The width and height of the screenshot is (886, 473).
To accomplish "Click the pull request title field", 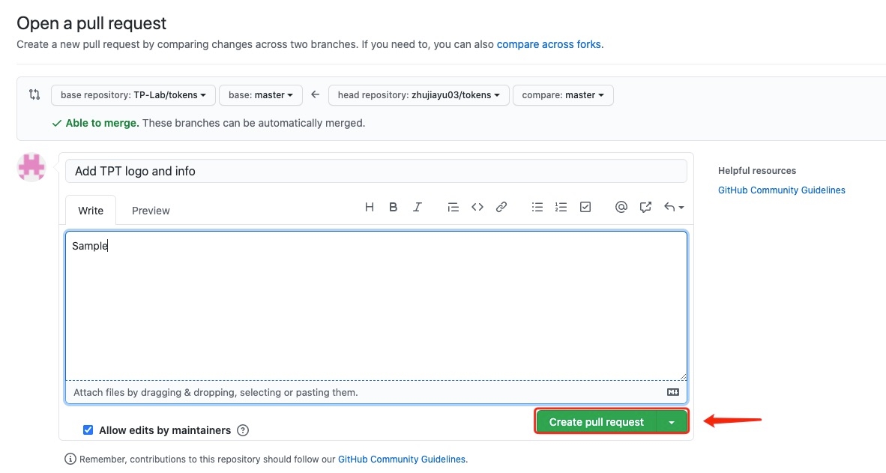I will [376, 171].
